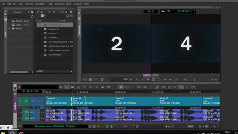Toggle the V1 record track selector
Viewport: 238px width, 134px height.
33,101
